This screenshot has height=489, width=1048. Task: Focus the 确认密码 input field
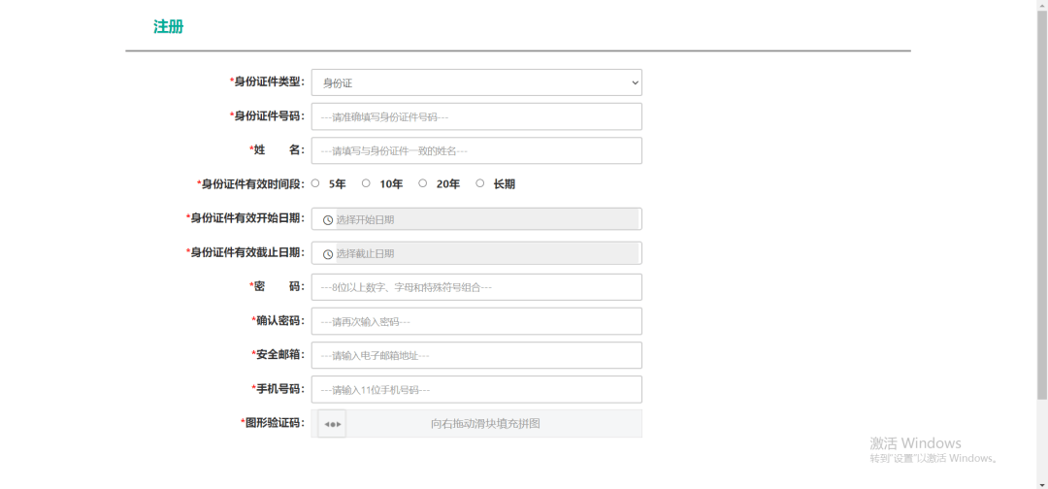coord(475,321)
